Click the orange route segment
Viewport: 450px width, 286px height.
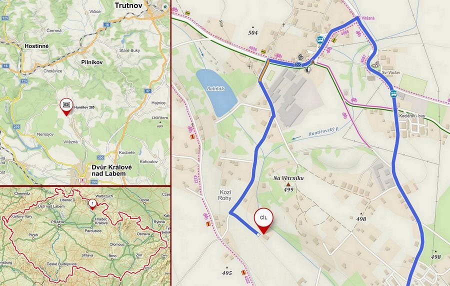pos(263,70)
